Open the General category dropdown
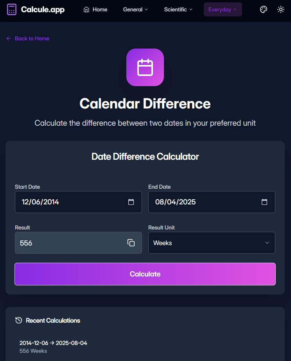The image size is (291, 361). pos(135,9)
